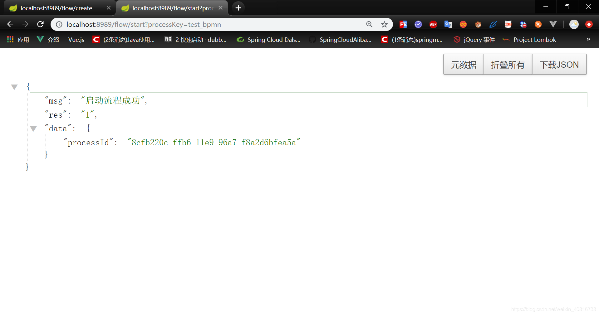
Task: Open the red FE extension icon
Action: click(403, 24)
